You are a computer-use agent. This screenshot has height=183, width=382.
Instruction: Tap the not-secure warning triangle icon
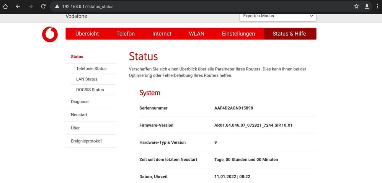point(57,7)
